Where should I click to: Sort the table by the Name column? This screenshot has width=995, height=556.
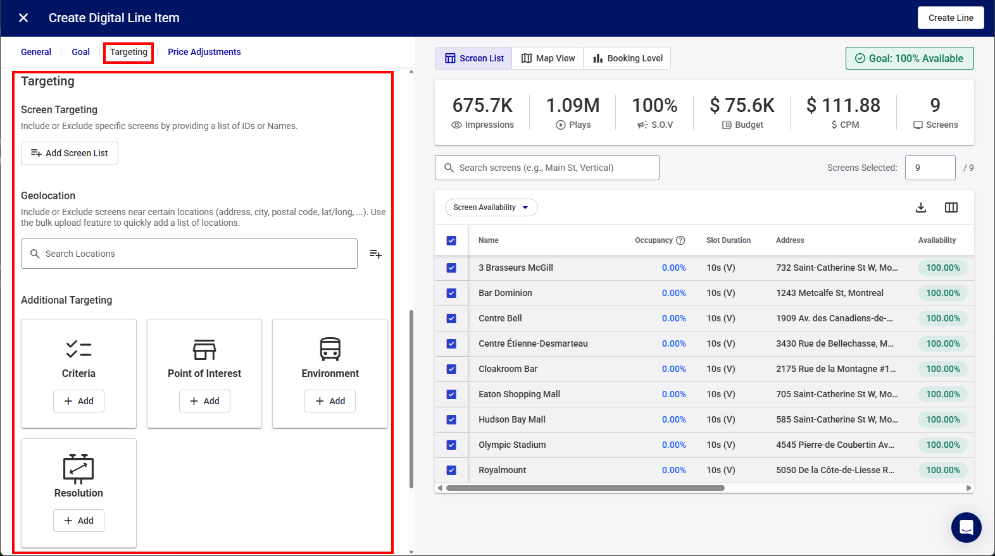[489, 240]
